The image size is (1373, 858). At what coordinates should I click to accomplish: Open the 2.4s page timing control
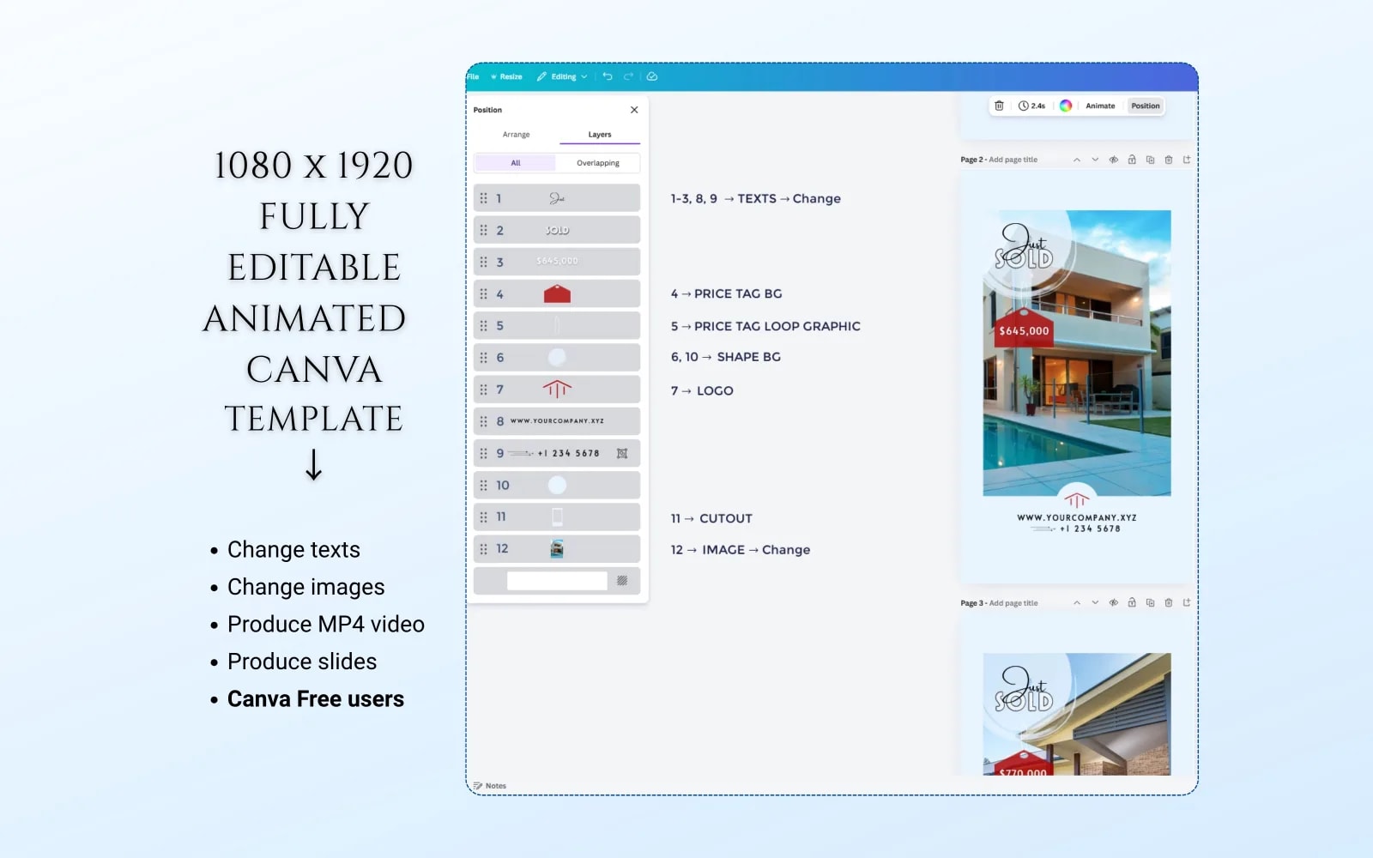(x=1032, y=106)
